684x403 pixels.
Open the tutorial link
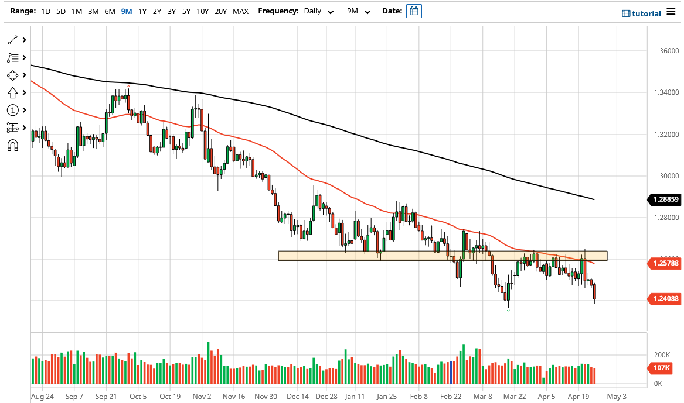pos(648,13)
